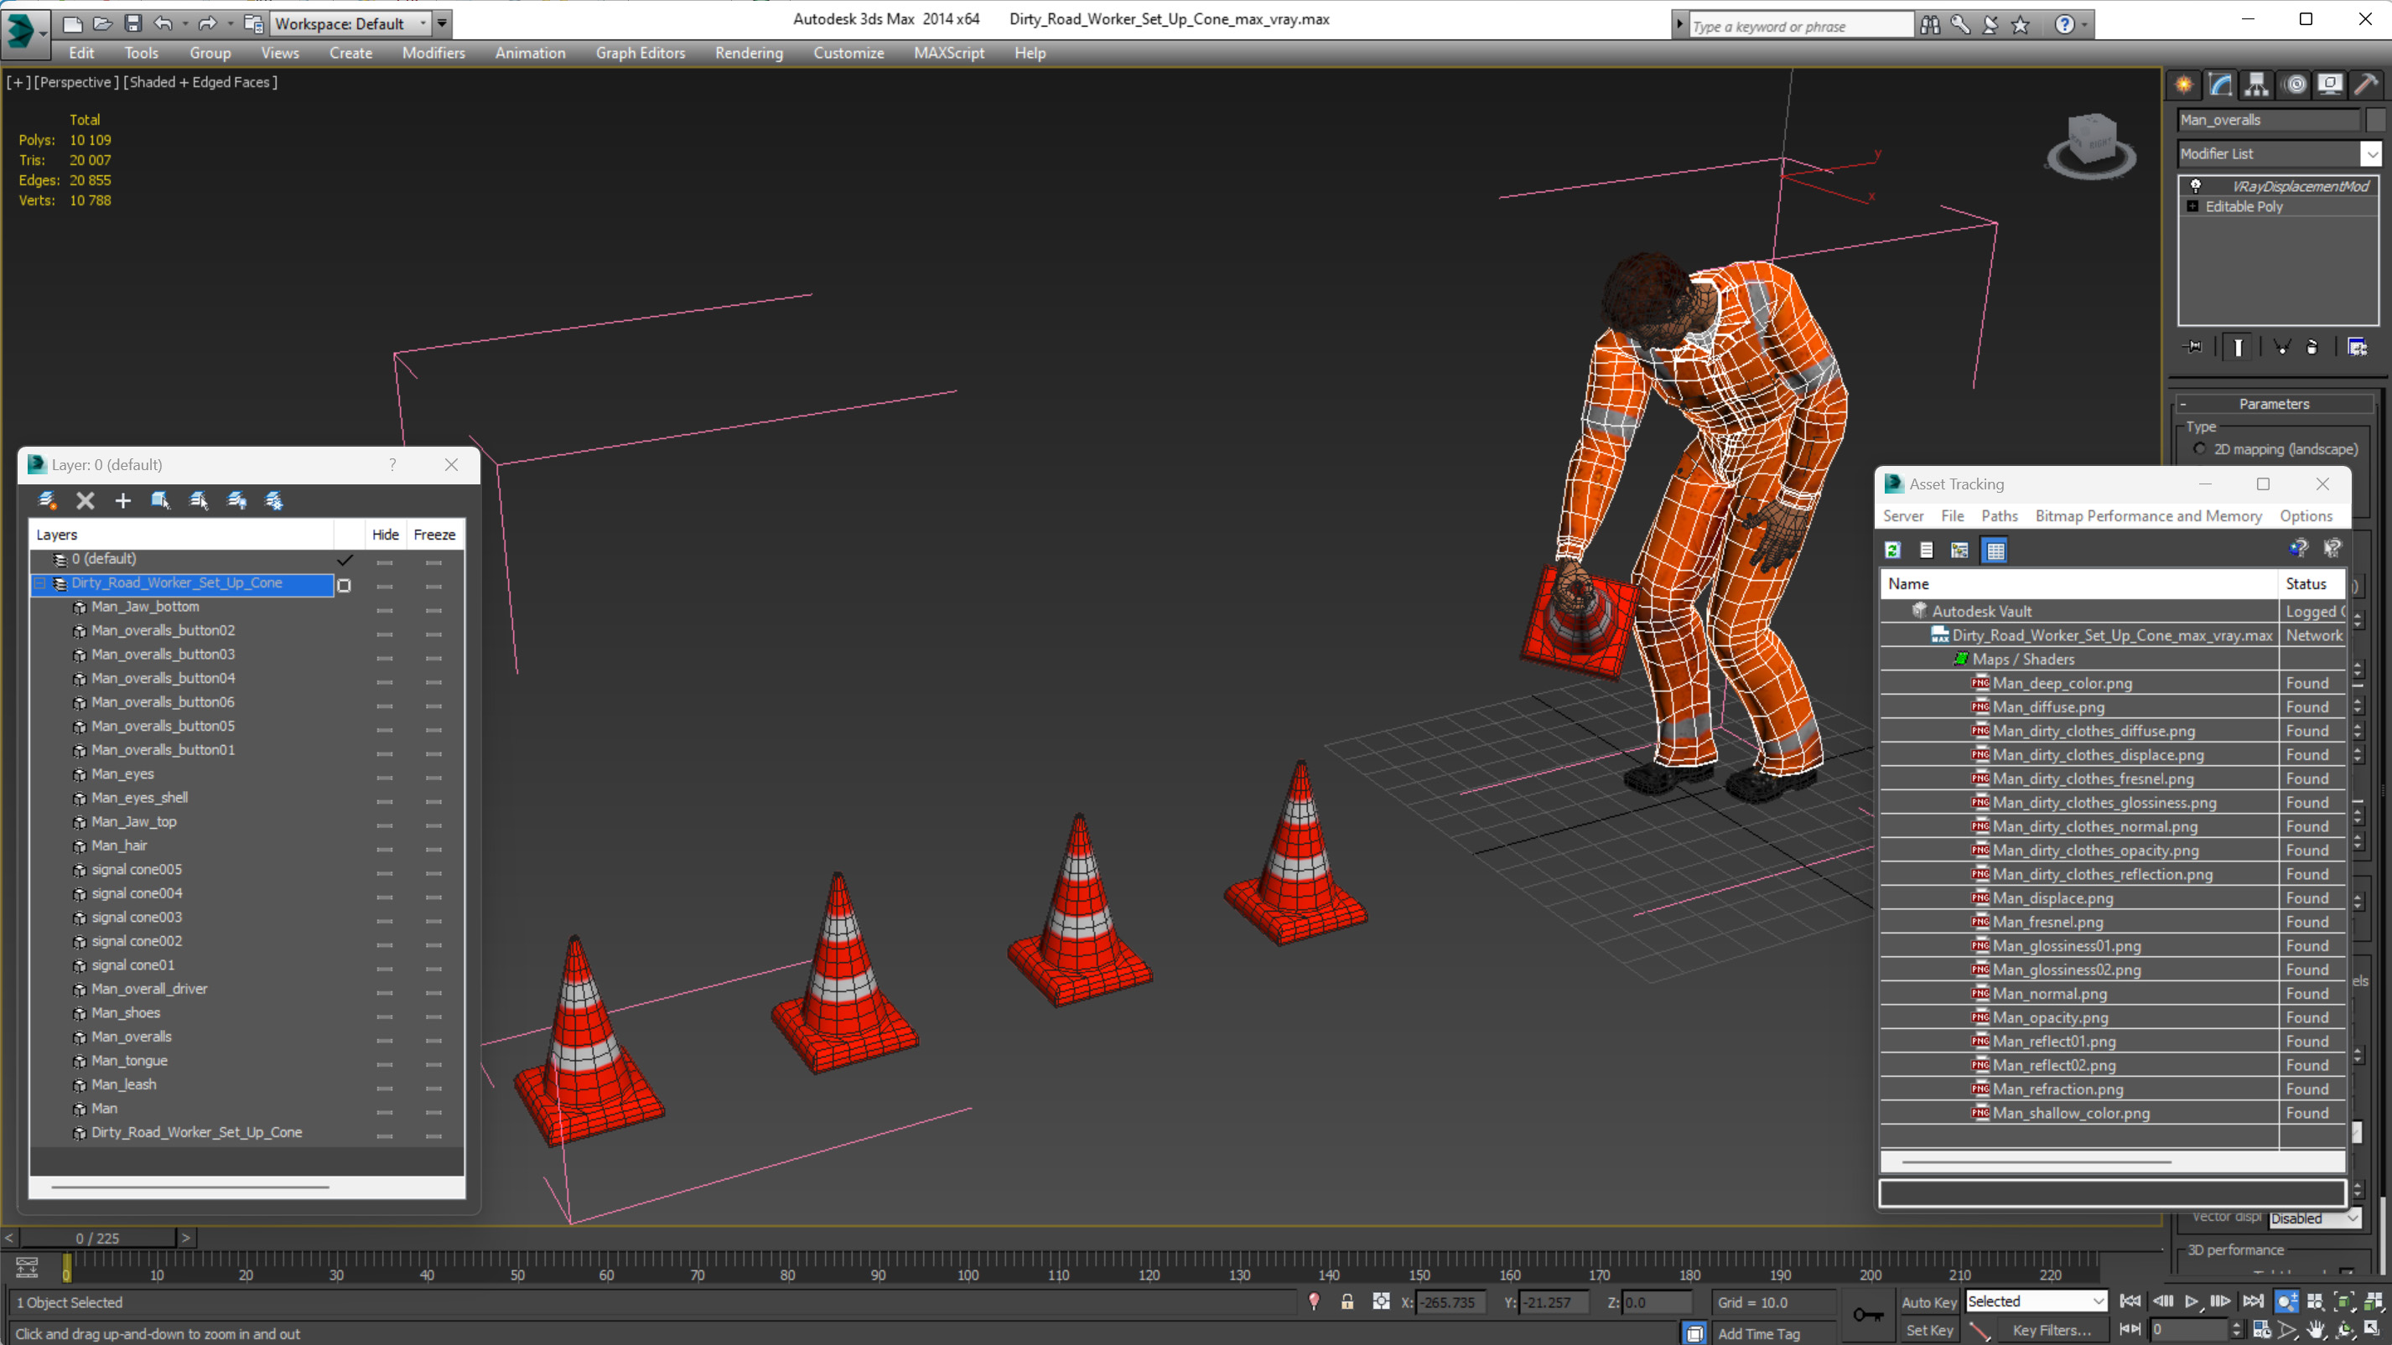This screenshot has height=1345, width=2392.
Task: Open the Motion command panel tab
Action: 2295,85
